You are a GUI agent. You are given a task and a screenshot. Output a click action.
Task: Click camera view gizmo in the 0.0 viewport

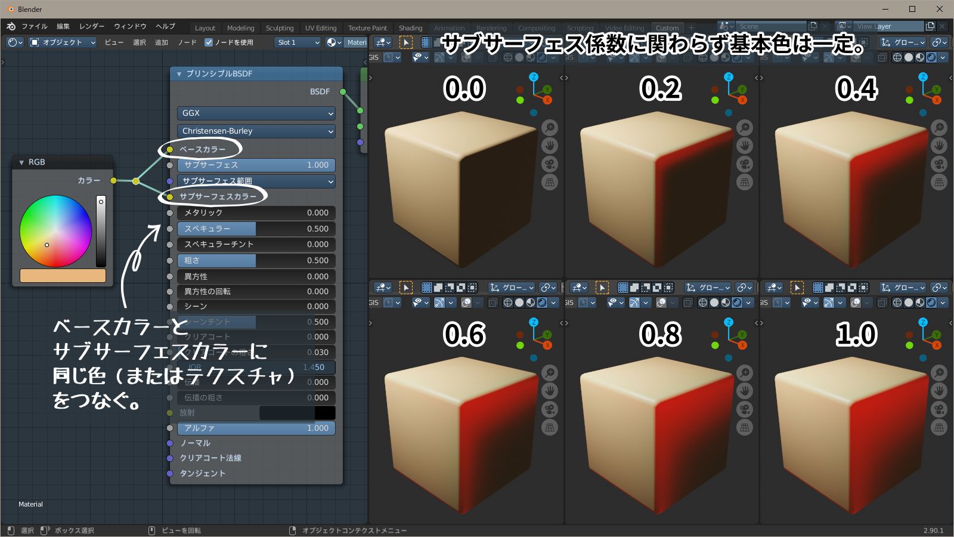point(550,164)
